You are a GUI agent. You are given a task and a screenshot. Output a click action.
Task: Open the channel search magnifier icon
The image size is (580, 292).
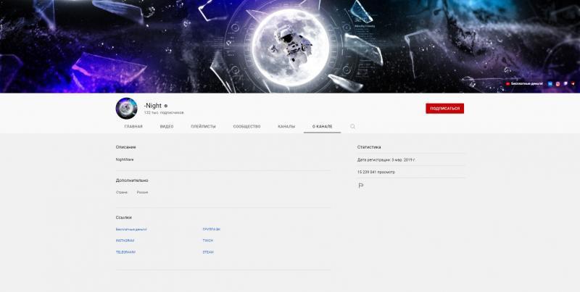tap(352, 126)
